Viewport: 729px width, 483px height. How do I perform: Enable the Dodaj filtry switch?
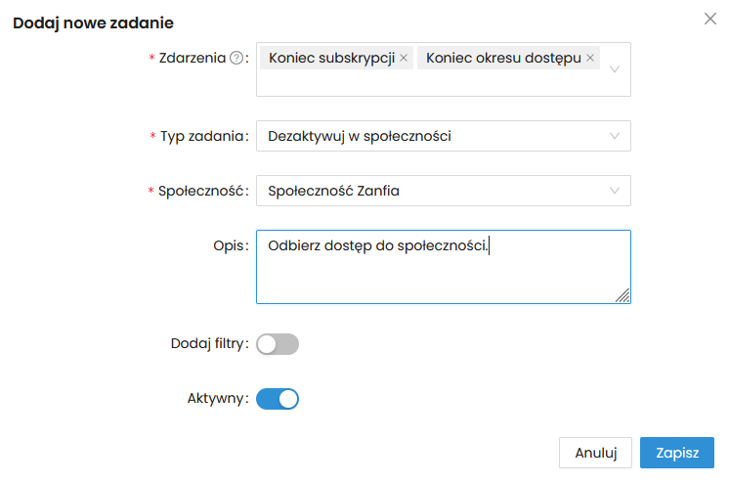click(278, 344)
